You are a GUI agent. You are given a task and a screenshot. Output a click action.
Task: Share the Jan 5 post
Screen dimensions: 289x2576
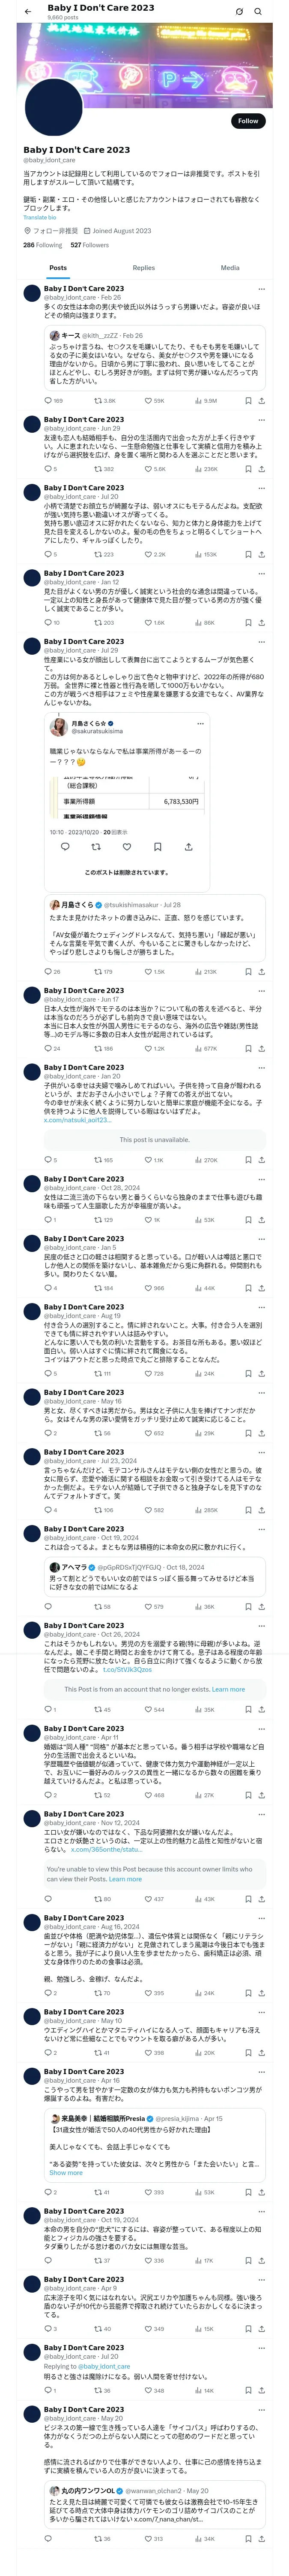pos(261,1287)
